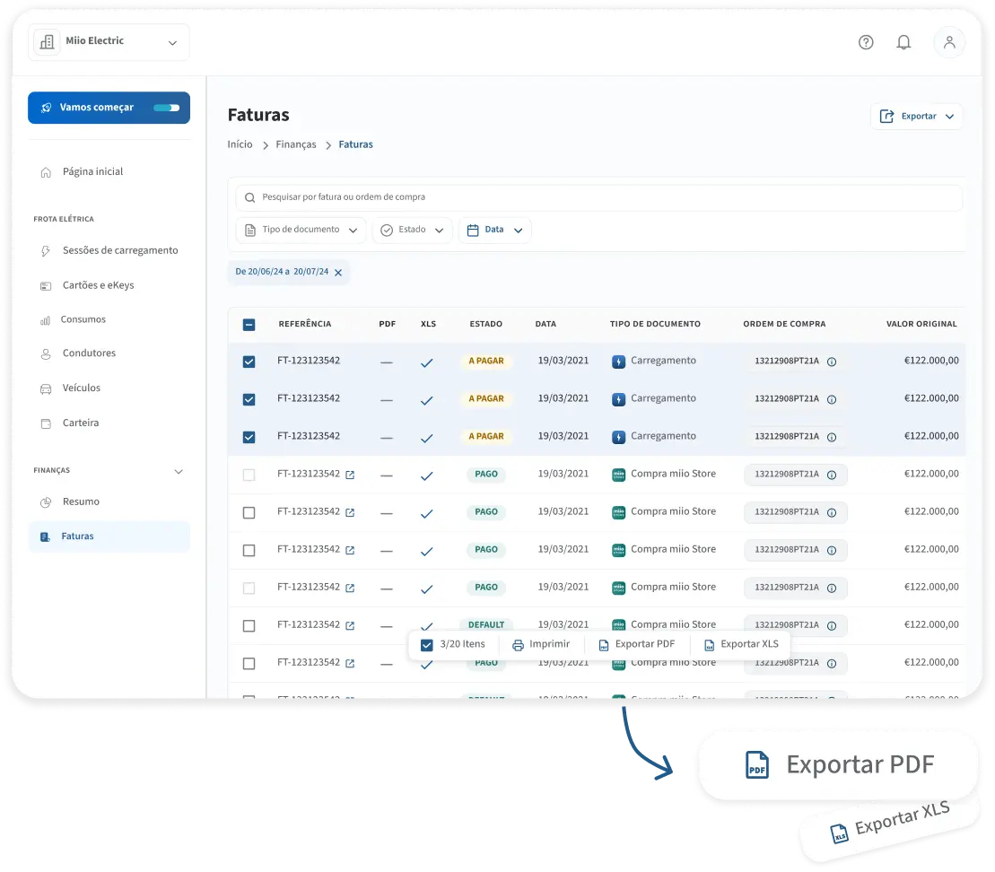Open the Miio Electric company selector
995x872 pixels.
click(x=109, y=41)
